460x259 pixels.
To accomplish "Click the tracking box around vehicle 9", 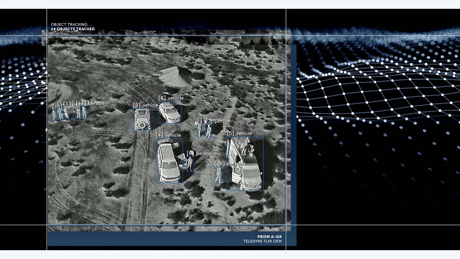I will [x=142, y=119].
